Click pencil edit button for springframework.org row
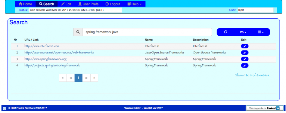The height and width of the screenshot is (113, 286). click(244, 59)
